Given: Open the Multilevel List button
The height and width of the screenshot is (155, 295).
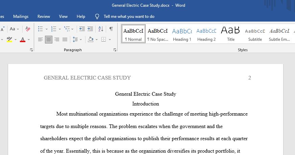Looking at the screenshot, I should tap(67, 29).
